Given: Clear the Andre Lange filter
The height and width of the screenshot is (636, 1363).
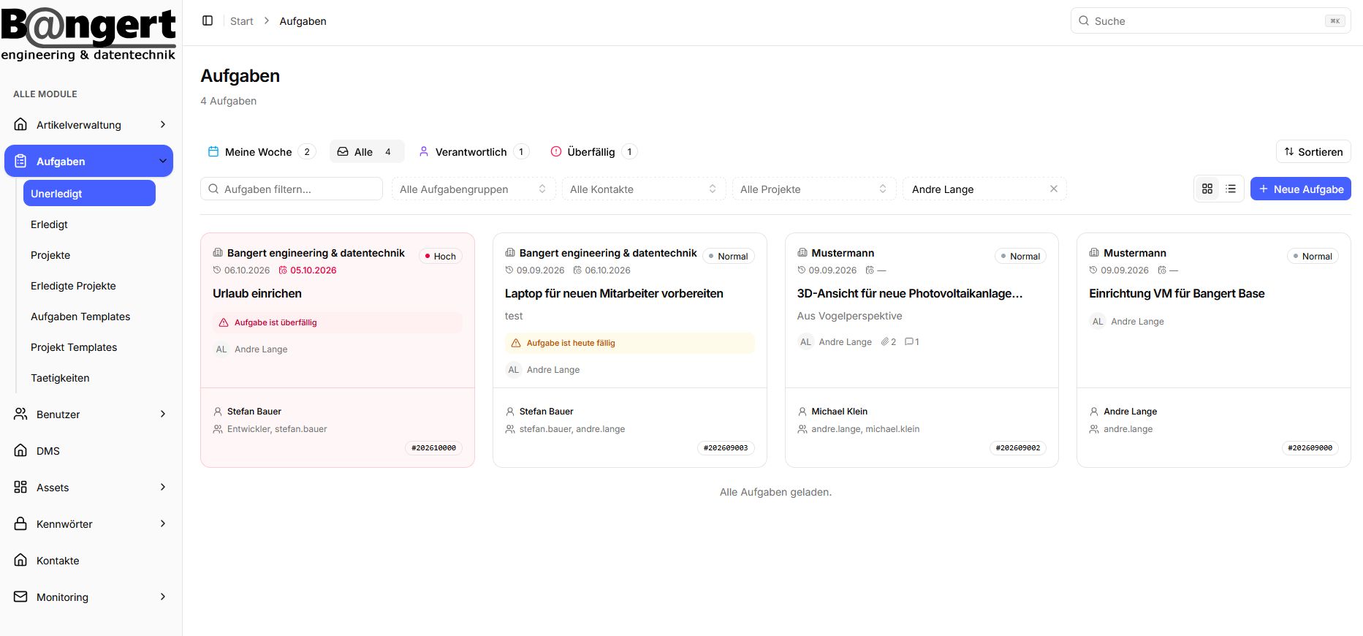Looking at the screenshot, I should click(x=1053, y=189).
